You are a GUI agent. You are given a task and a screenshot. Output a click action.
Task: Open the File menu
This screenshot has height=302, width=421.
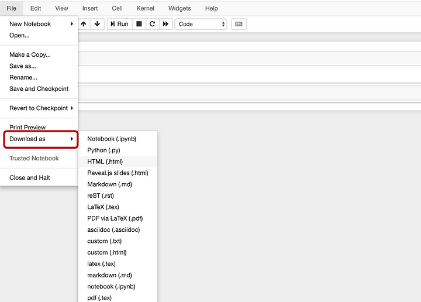pyautogui.click(x=12, y=8)
